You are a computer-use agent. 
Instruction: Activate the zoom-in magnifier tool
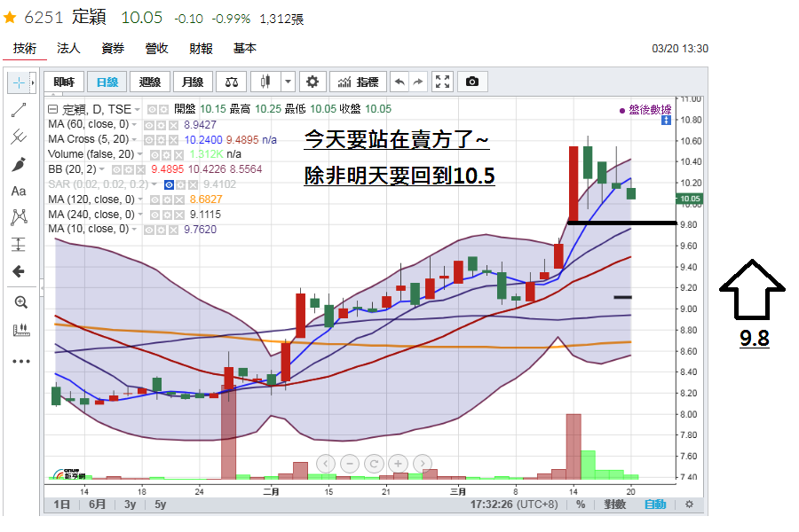pos(21,302)
